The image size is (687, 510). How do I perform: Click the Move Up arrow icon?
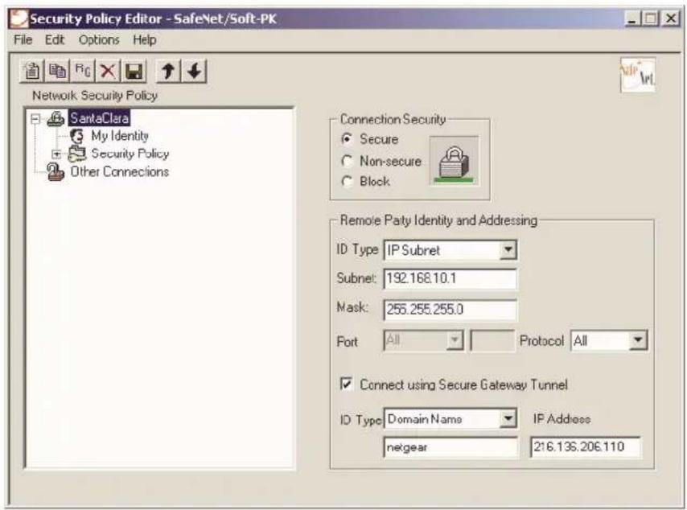pos(168,71)
